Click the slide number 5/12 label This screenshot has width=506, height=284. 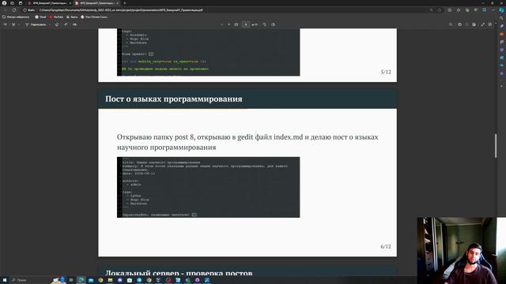[x=386, y=72]
